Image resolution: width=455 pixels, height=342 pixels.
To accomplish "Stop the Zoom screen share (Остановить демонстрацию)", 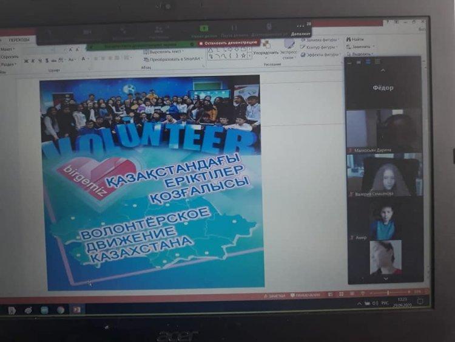I will point(228,43).
